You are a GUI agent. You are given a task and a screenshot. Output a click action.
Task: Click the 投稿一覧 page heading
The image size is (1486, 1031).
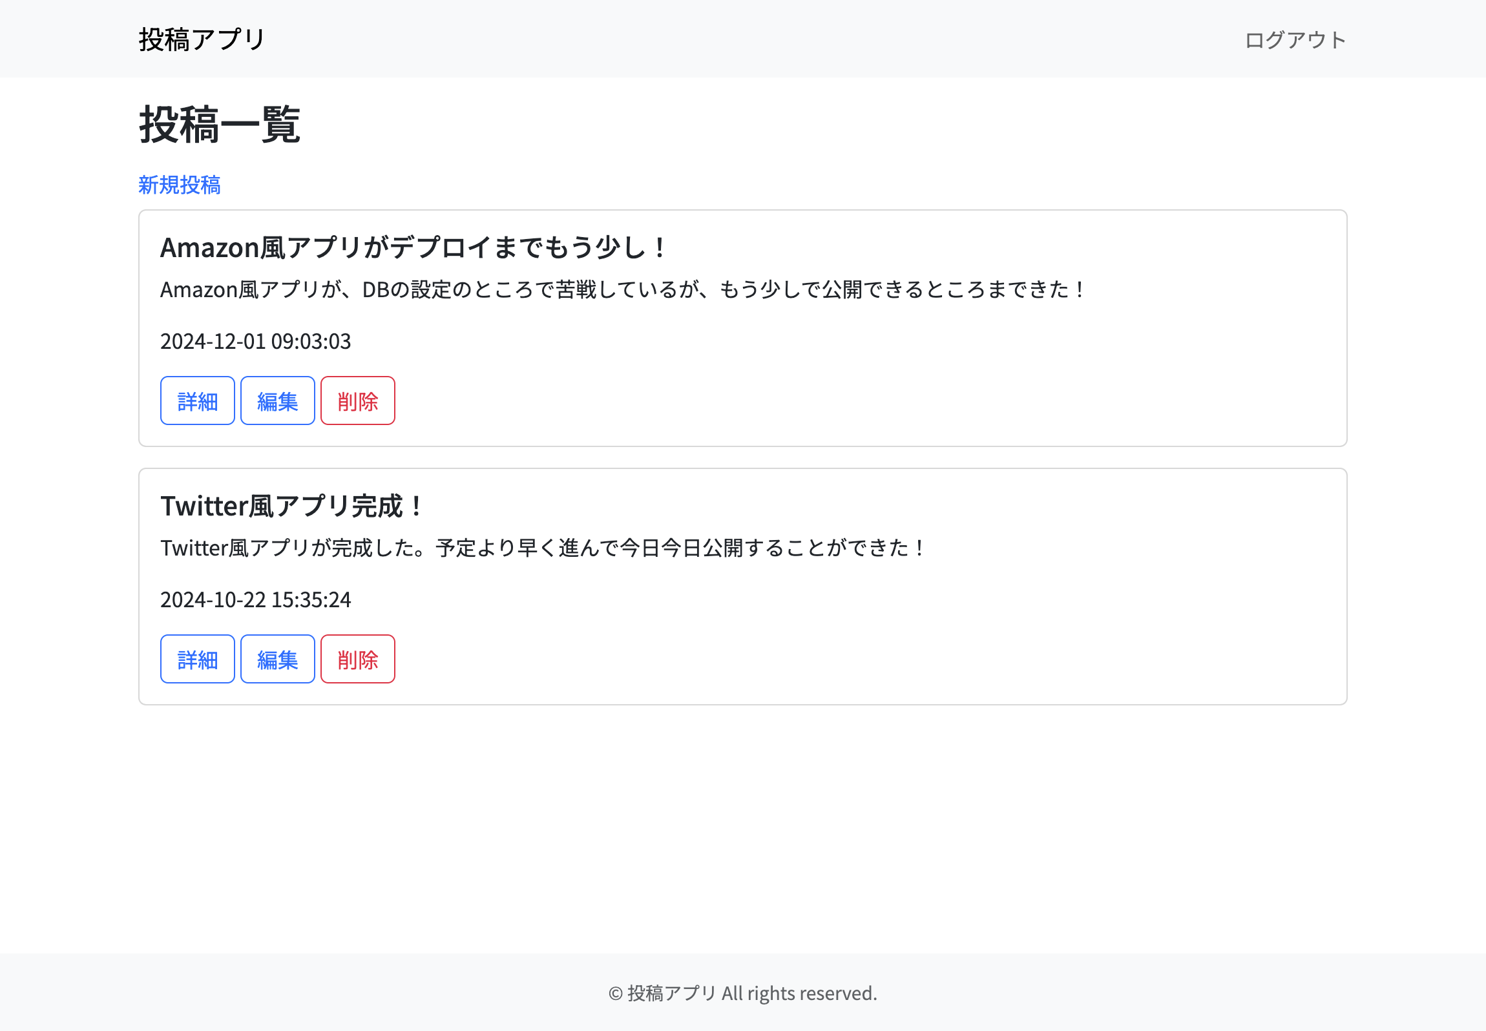coord(220,125)
